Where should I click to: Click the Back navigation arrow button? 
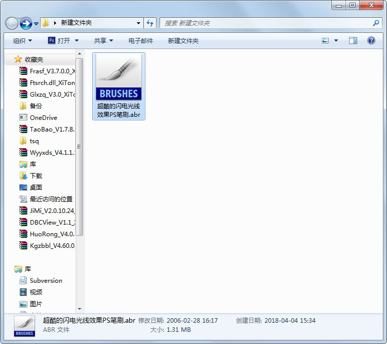point(12,23)
